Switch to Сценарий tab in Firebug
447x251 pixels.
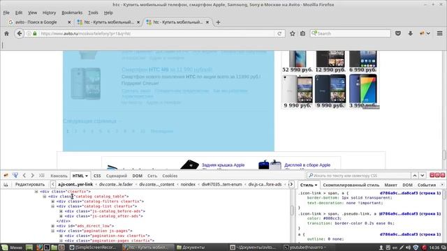(x=117, y=176)
